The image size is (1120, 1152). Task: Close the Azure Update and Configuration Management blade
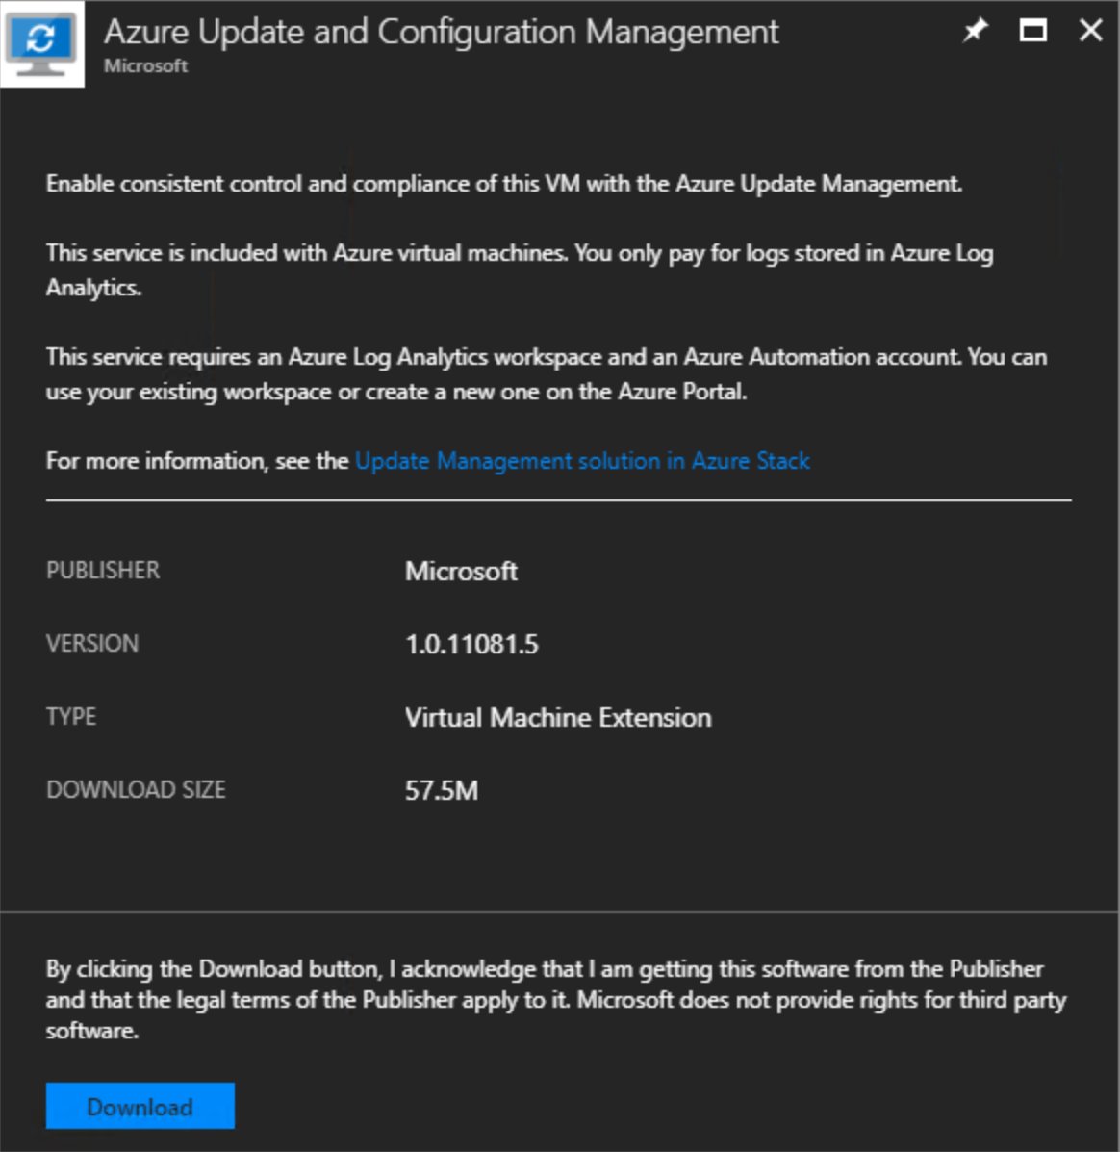pyautogui.click(x=1090, y=30)
